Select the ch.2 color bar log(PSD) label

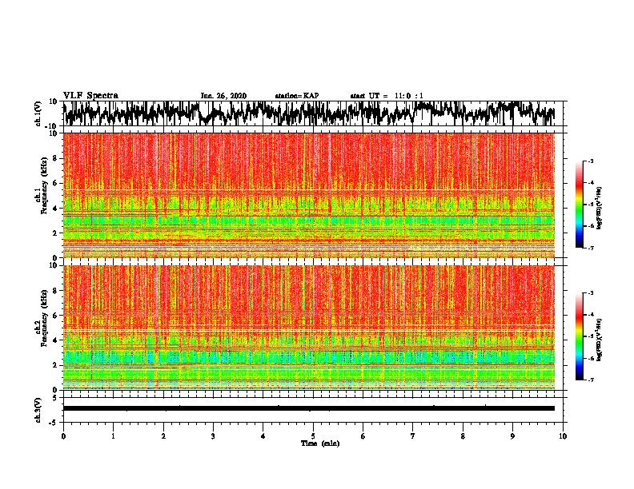click(x=600, y=340)
